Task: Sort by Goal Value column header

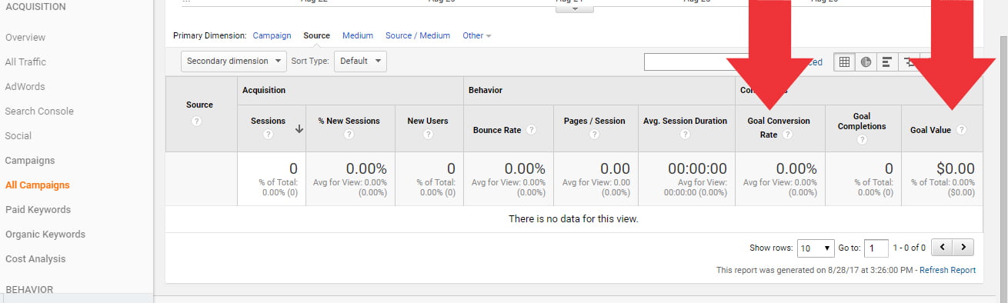Action: [x=930, y=130]
